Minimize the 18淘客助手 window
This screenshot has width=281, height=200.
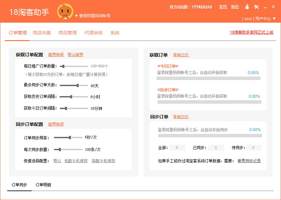265,7
